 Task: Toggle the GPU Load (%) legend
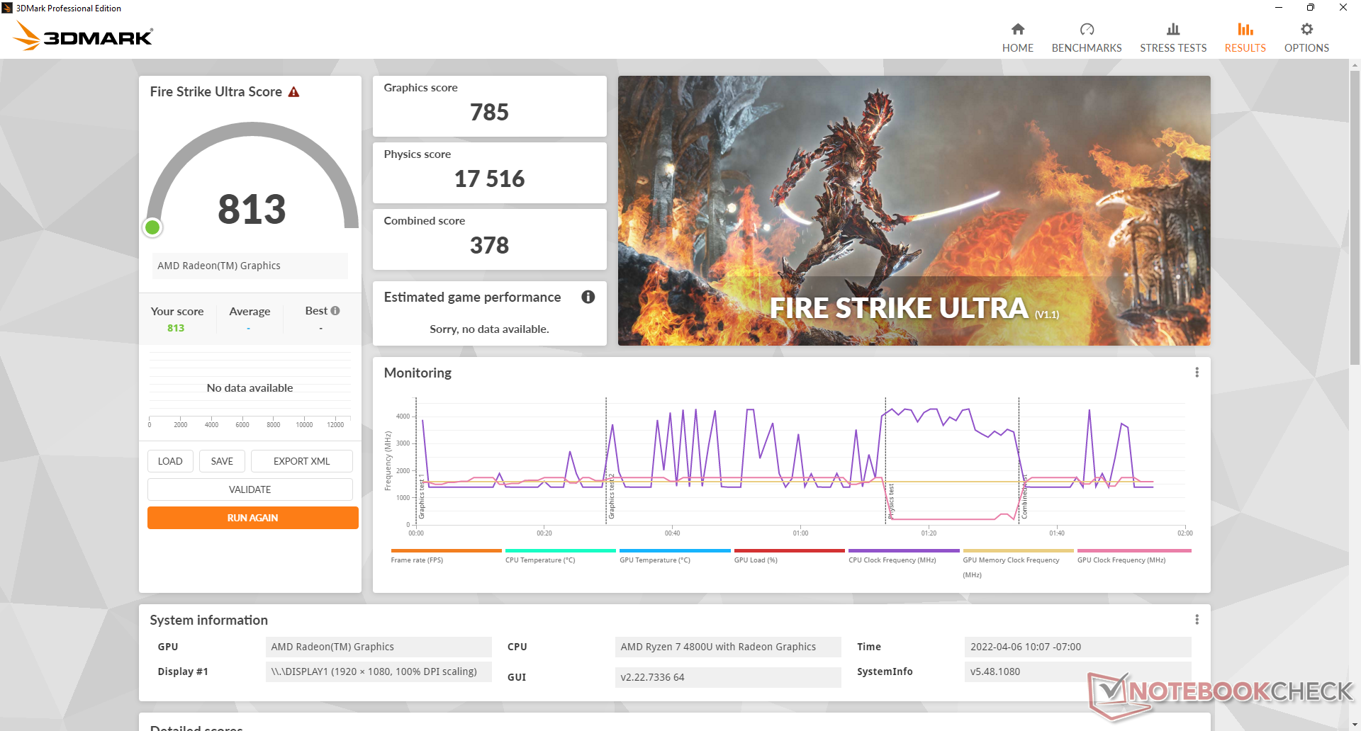[x=789, y=556]
